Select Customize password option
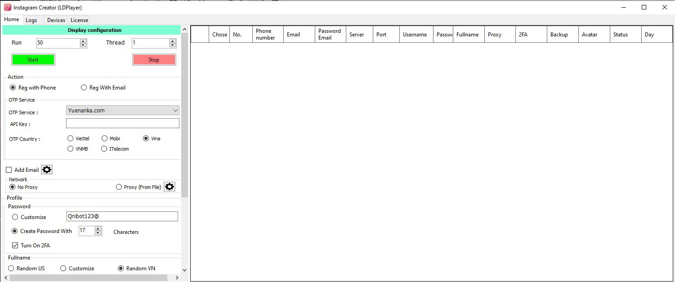 29,217
